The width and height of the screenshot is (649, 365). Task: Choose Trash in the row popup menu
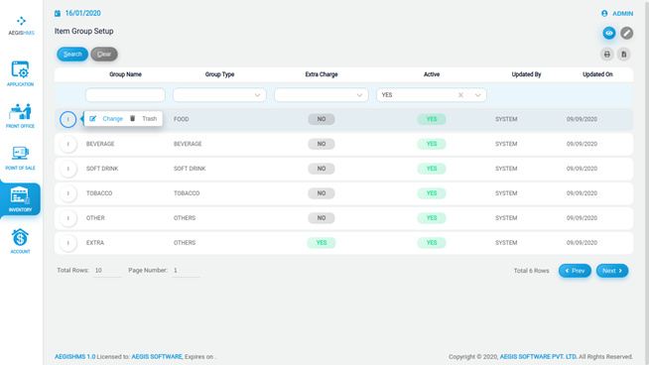coord(143,119)
